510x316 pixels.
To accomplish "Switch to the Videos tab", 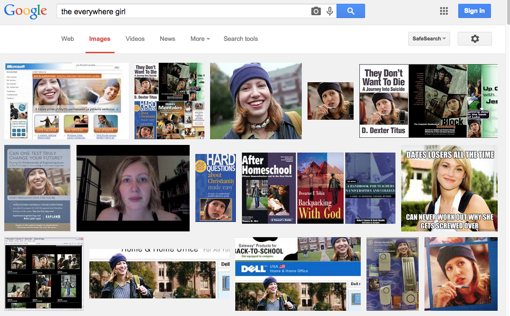I will [135, 38].
